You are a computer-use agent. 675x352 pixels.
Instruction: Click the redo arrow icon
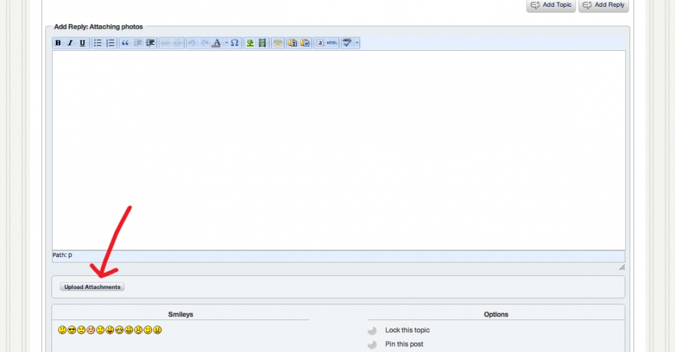coord(205,43)
